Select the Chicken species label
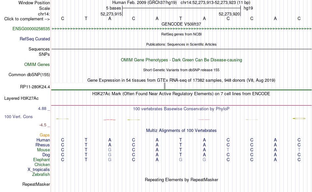This screenshot has width=312, height=192. (42, 165)
